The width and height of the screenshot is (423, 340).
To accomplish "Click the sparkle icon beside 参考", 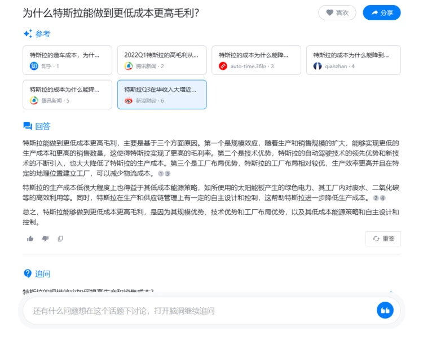I will tap(28, 34).
